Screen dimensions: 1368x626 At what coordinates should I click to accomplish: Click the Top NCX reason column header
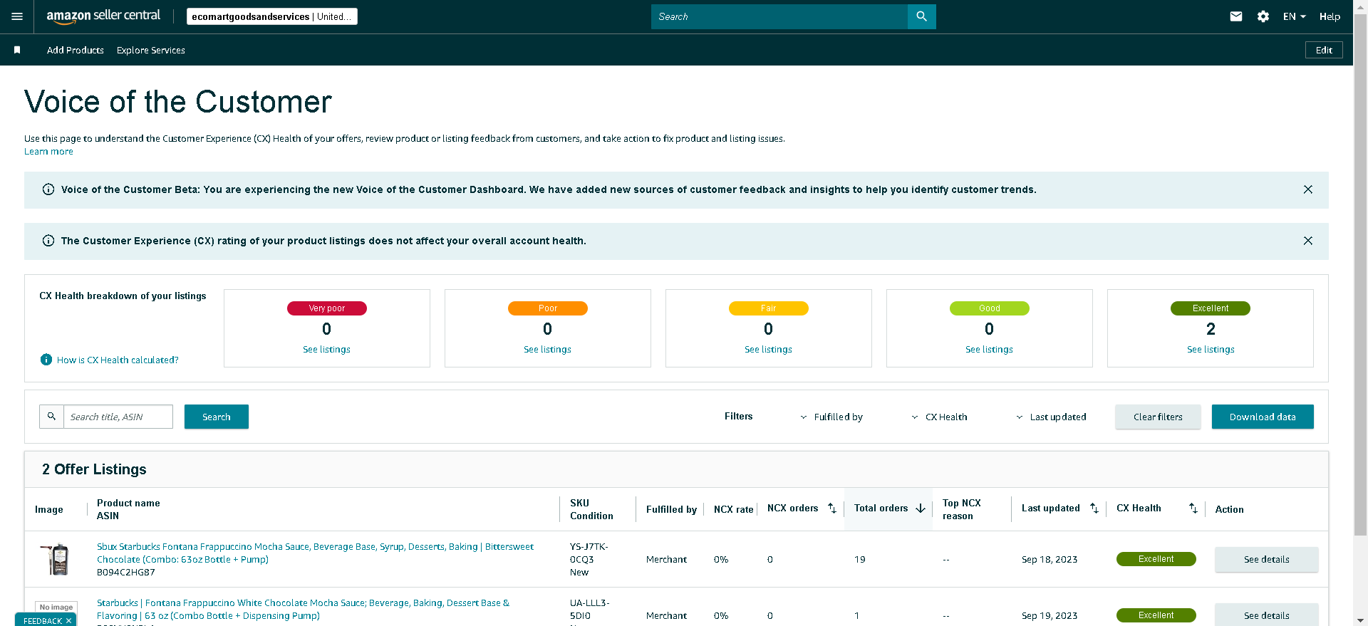962,509
